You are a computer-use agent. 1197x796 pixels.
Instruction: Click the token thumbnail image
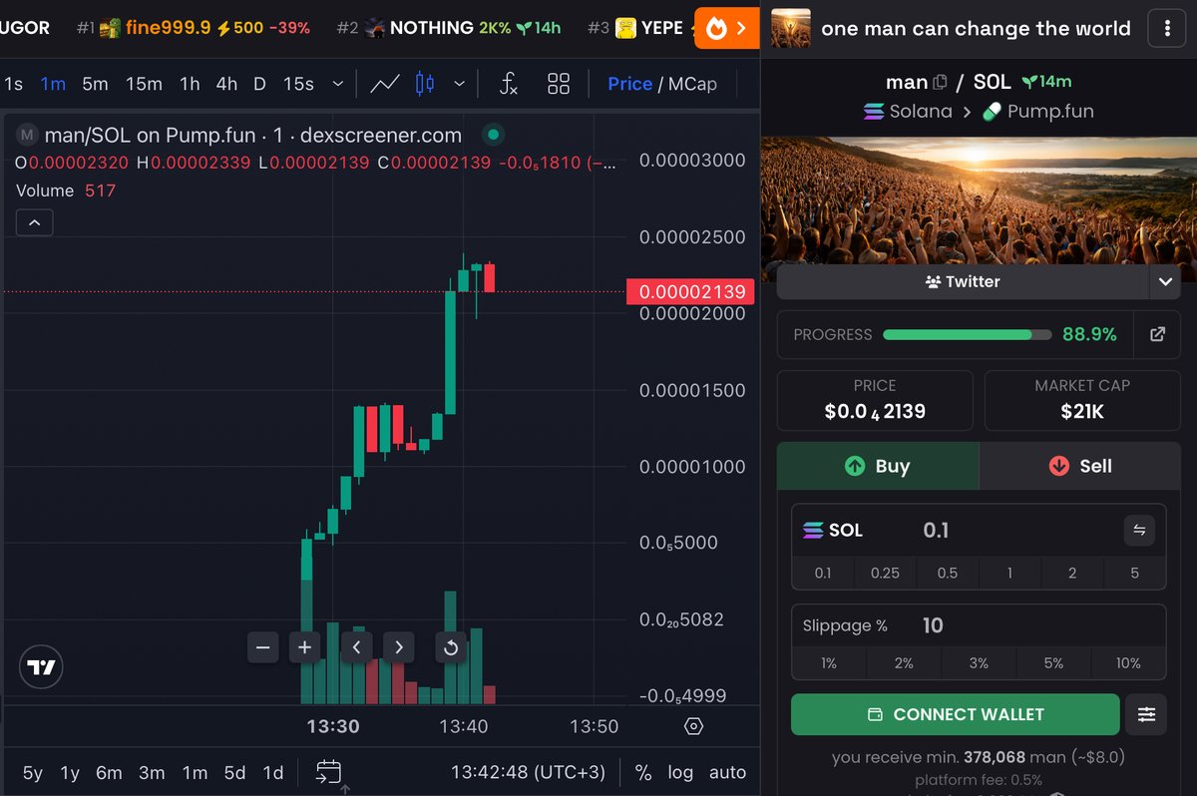coord(791,29)
